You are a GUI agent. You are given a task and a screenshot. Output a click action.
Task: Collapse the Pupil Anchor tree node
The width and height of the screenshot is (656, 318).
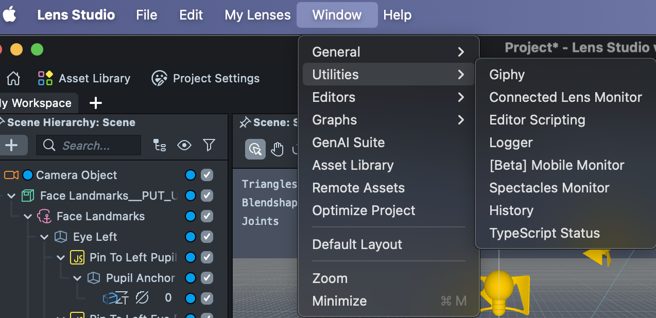78,278
